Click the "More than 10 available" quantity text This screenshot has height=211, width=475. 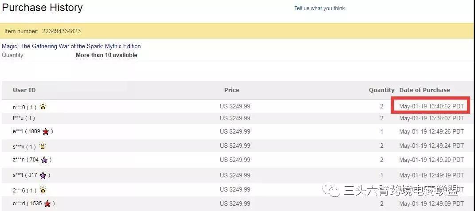[106, 55]
